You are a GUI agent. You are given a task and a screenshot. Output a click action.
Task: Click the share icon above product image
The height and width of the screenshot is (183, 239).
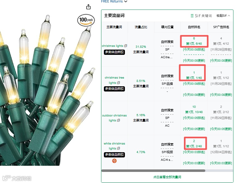pyautogui.click(x=88, y=7)
